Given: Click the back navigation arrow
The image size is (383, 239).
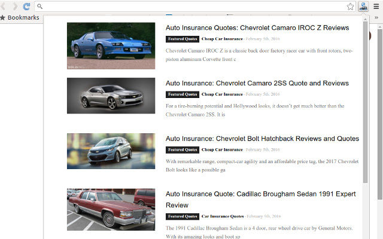Looking at the screenshot, I should tap(3, 7).
